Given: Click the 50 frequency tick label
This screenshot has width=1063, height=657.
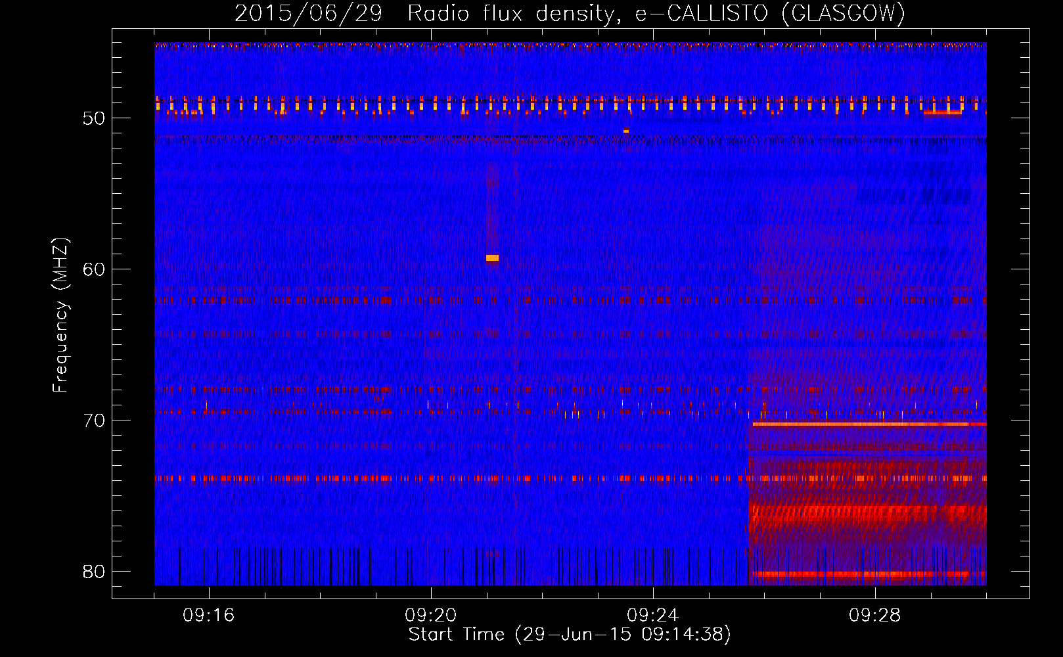Looking at the screenshot, I should pos(94,118).
